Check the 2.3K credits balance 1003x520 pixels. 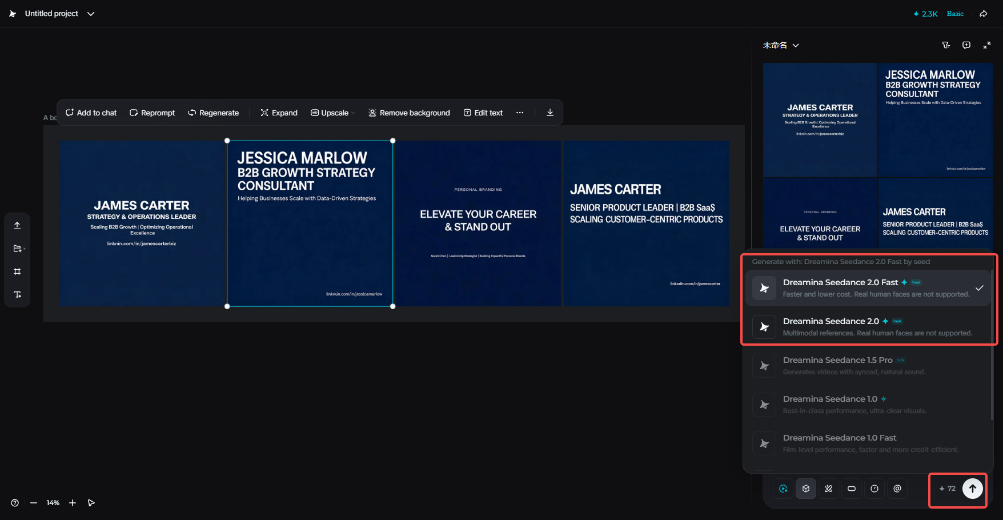click(x=925, y=14)
